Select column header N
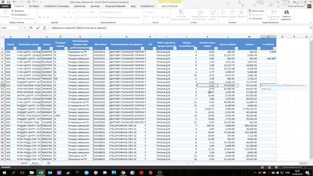The width and height of the screenshot is (313, 176). [268, 37]
